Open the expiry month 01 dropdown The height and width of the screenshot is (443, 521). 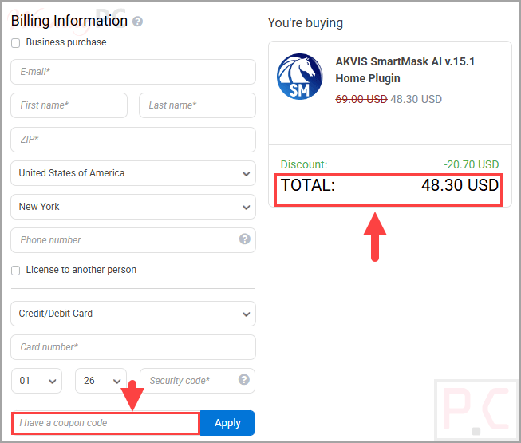click(x=37, y=381)
